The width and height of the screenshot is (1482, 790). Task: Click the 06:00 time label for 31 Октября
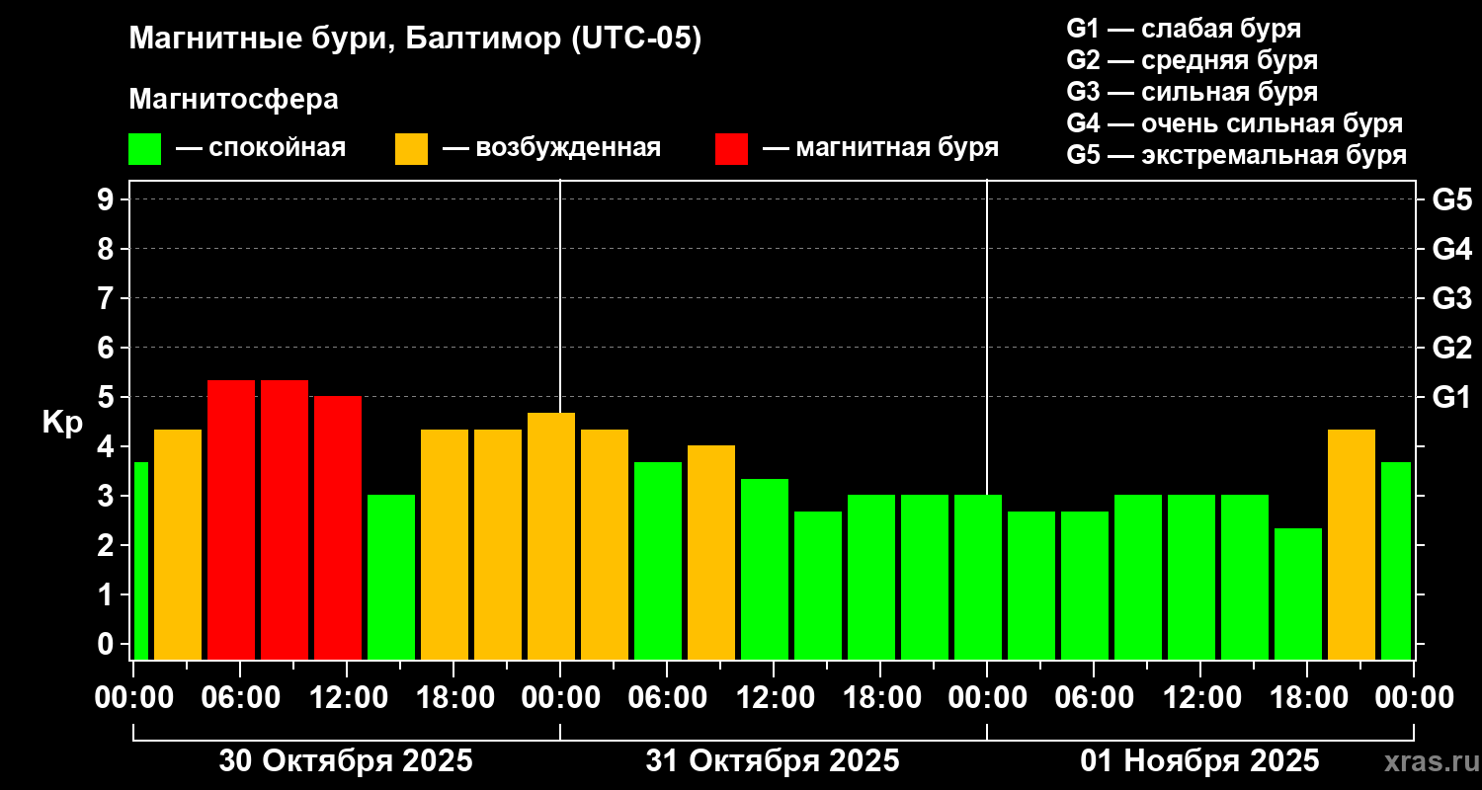[x=667, y=697]
